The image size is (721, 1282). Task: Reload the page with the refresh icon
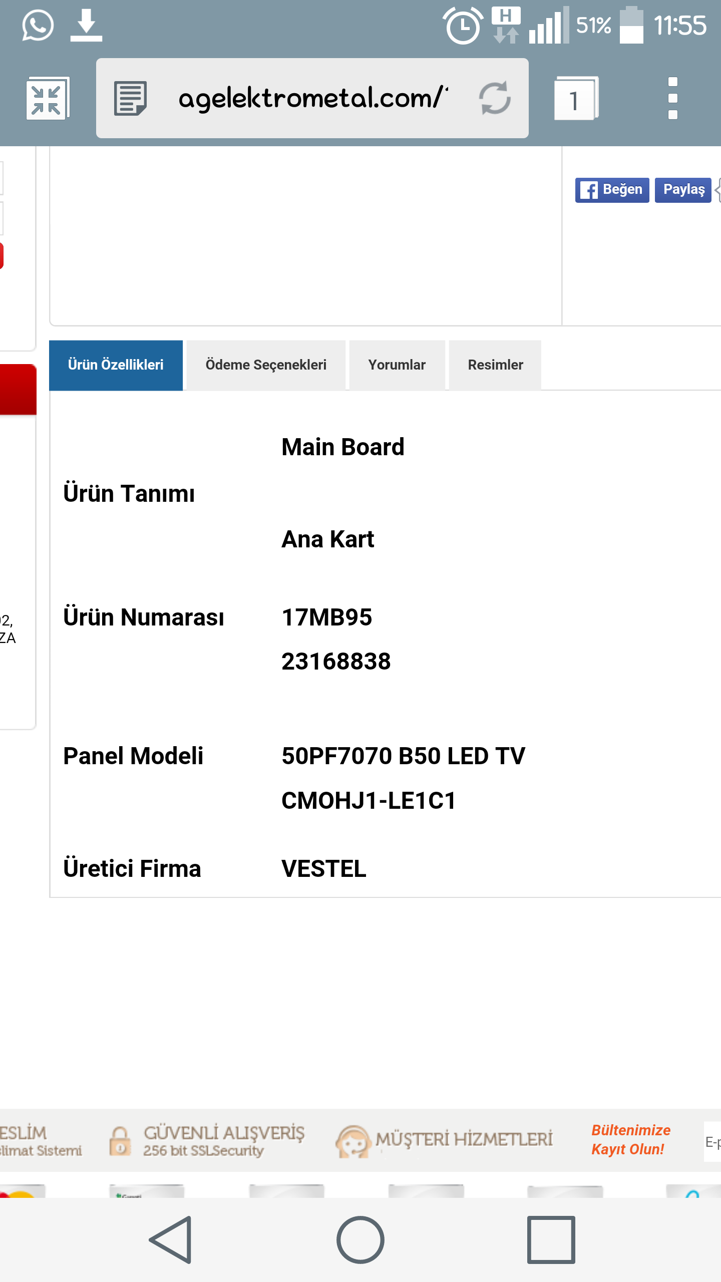(x=495, y=98)
